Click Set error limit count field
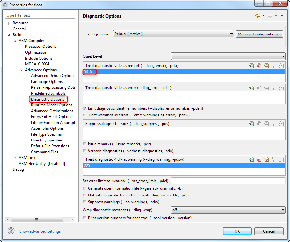290x242 pixels. pyautogui.click(x=228, y=181)
